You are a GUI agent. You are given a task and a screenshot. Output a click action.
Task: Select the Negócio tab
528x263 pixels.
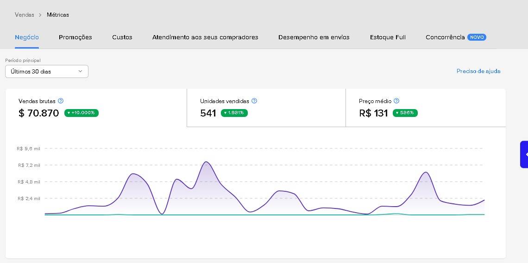coord(27,37)
